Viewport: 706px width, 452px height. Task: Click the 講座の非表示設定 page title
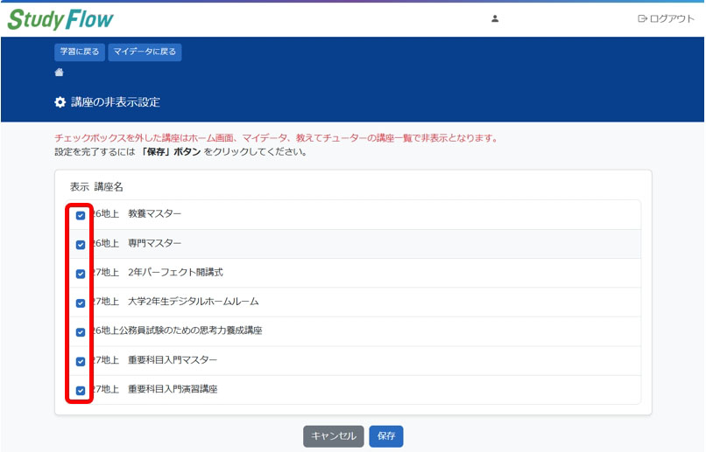115,102
